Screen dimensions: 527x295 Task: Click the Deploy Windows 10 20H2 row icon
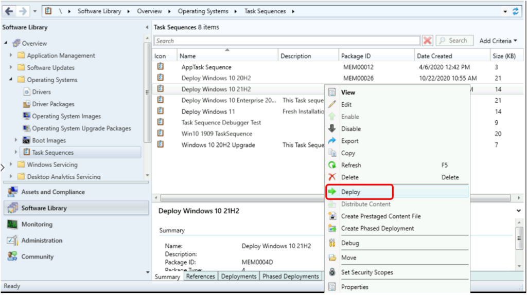click(x=161, y=78)
